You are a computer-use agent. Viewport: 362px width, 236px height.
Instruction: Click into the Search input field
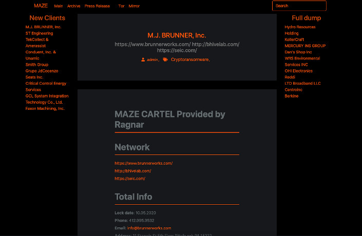299,6
